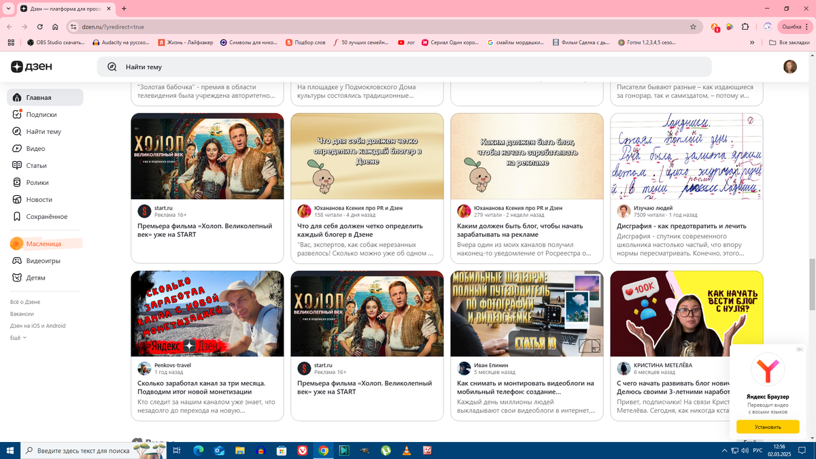Open the start.ru ad channel avatar in second row
This screenshot has height=459, width=816.
[x=304, y=369]
